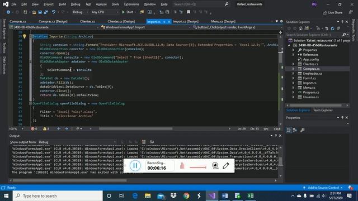Open the Show output from dropdown
The height and width of the screenshot is (201, 358).
coord(77,142)
